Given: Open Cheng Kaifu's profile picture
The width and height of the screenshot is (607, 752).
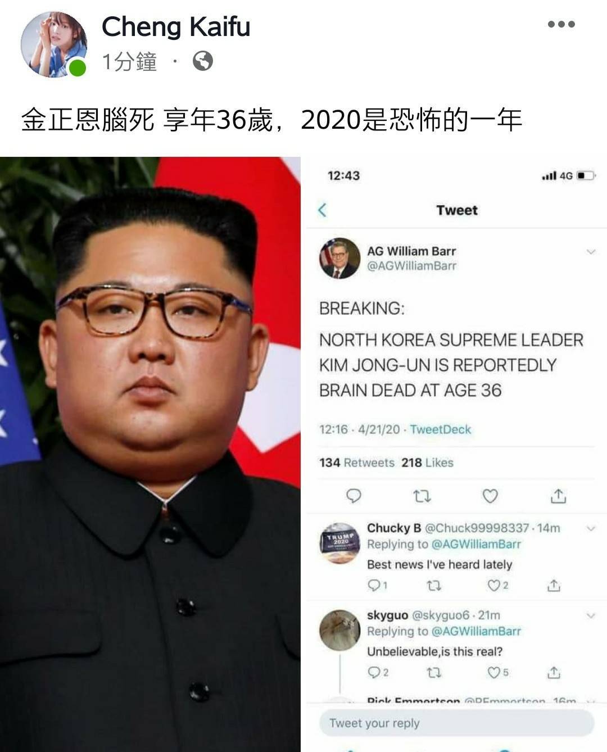Looking at the screenshot, I should (54, 44).
